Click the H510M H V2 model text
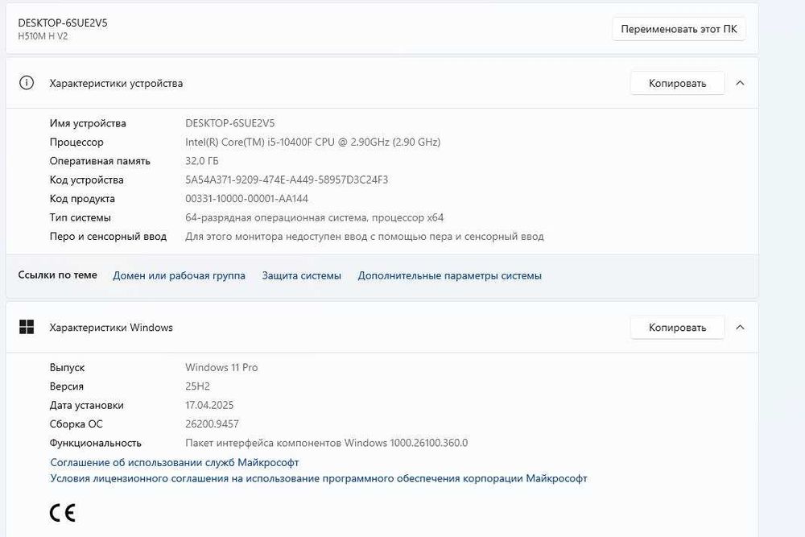Image resolution: width=805 pixels, height=537 pixels. (x=43, y=36)
